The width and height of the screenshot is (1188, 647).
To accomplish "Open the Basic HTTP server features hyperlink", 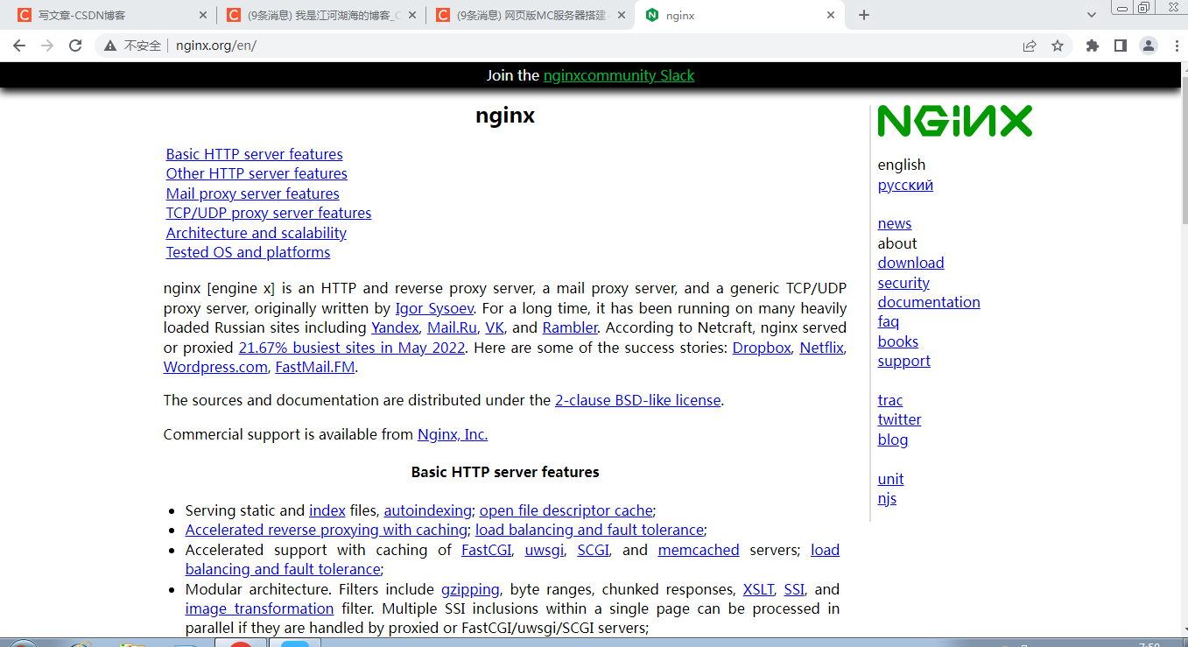I will tap(254, 154).
